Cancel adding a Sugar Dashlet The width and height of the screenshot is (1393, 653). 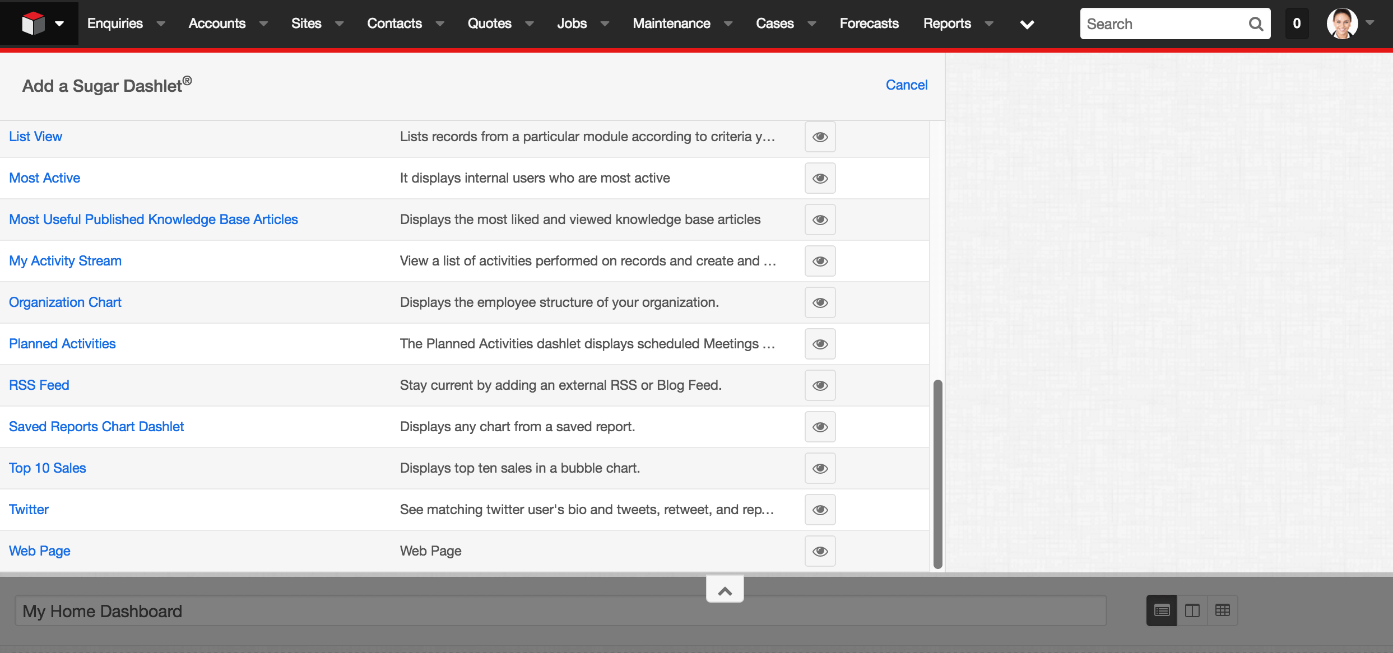point(906,85)
